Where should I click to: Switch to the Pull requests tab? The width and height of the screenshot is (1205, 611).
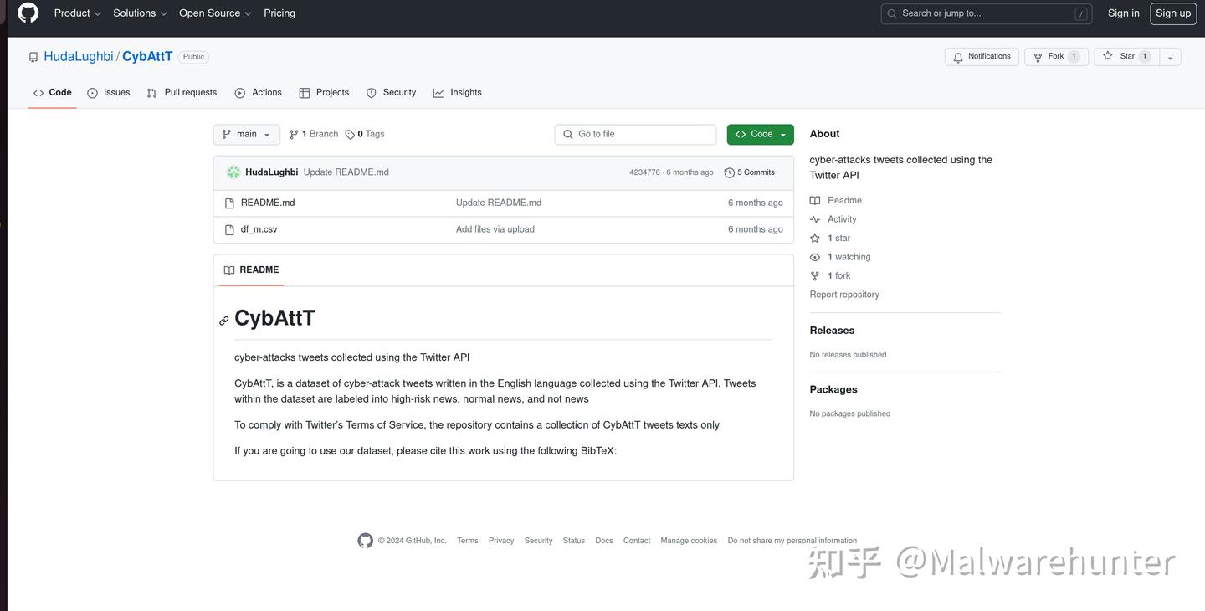tap(190, 92)
